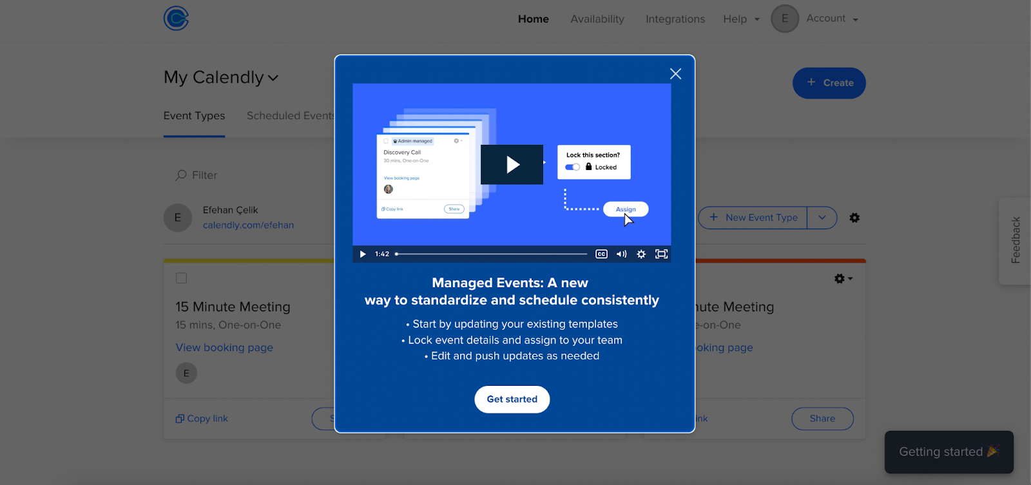Click the Calendly logo icon
This screenshot has height=485, width=1031.
point(176,18)
